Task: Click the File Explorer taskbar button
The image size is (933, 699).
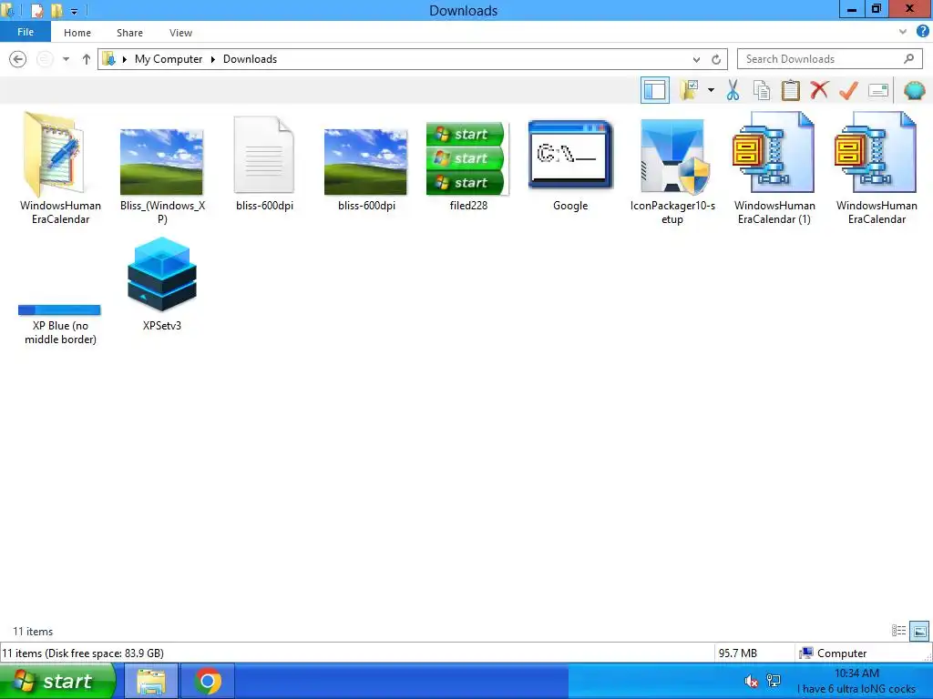Action: pyautogui.click(x=151, y=681)
